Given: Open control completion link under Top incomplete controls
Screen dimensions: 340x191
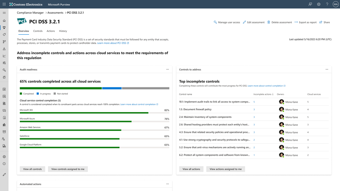Looking at the screenshot, I should point(266,86).
